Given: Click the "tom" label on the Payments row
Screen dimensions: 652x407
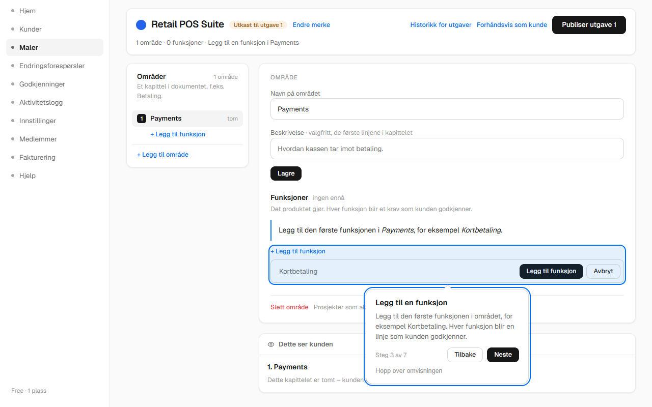Looking at the screenshot, I should pos(233,119).
